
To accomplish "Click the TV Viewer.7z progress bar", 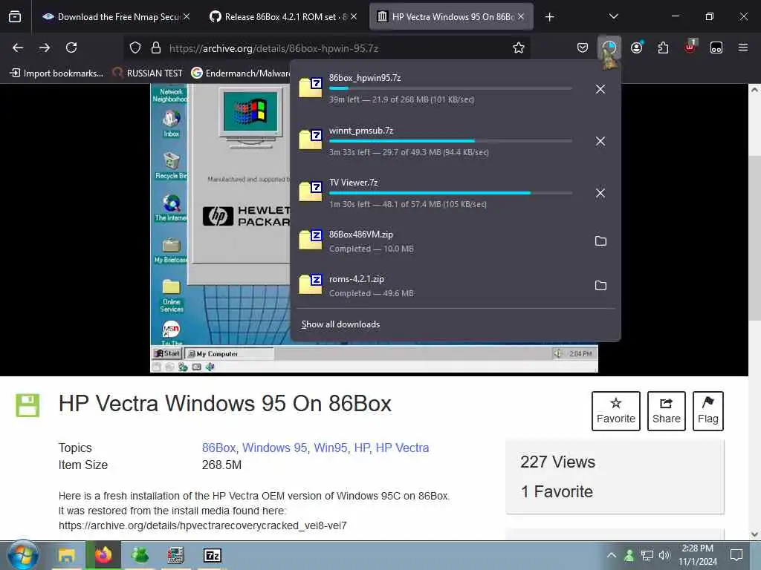I will (450, 193).
